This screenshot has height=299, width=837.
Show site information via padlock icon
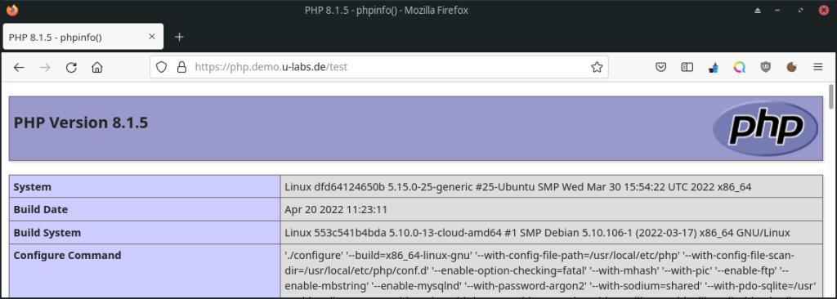[181, 67]
